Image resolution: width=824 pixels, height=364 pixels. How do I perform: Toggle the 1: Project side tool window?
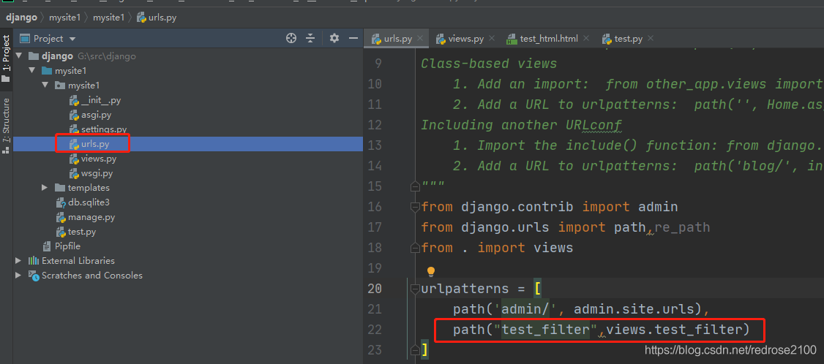point(6,58)
